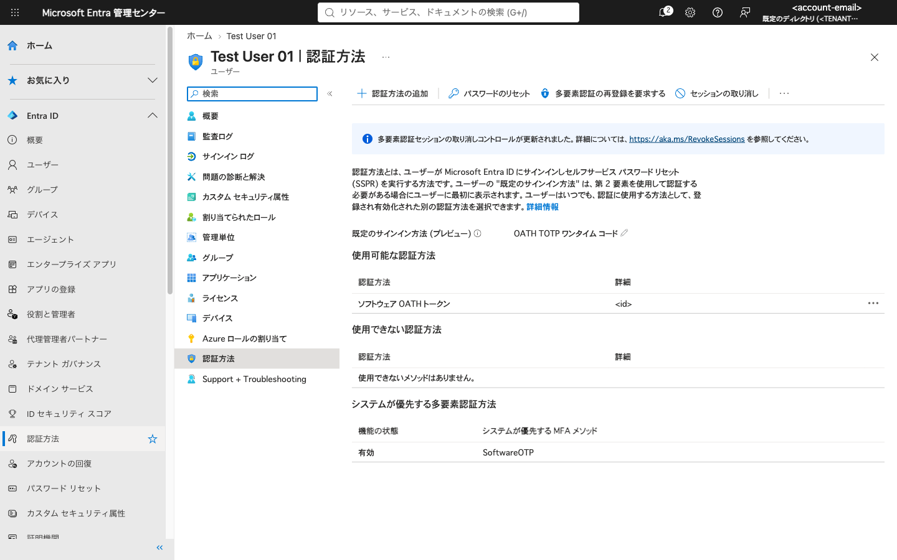Open the aka.ms/RevokeSessions link

point(686,139)
